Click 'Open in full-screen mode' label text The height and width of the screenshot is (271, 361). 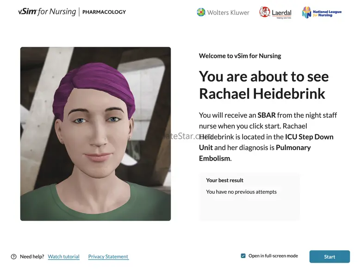[x=273, y=256]
